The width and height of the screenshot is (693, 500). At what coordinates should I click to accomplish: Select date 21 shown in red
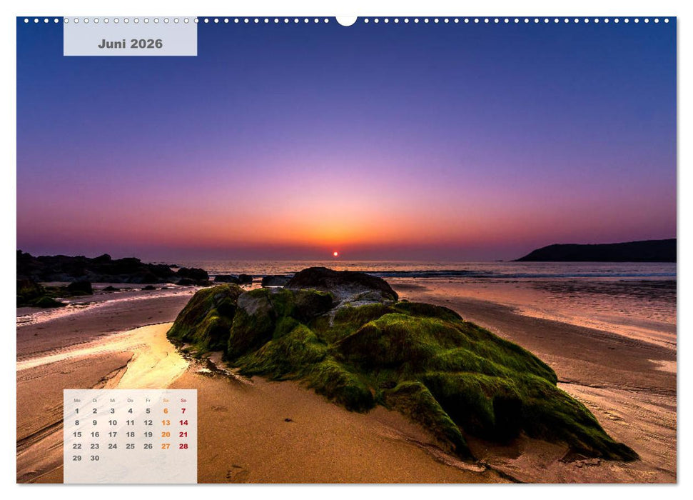(x=183, y=434)
